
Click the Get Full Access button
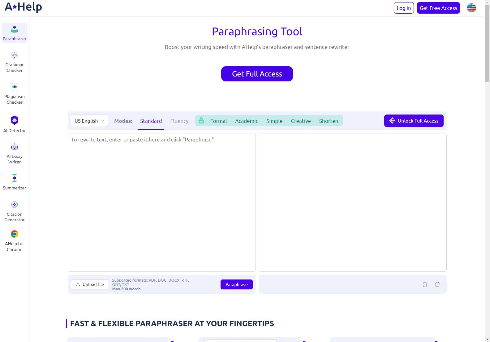pos(257,74)
